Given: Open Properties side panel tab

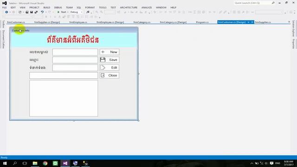Looking at the screenshot, I should pyautogui.click(x=293, y=44).
